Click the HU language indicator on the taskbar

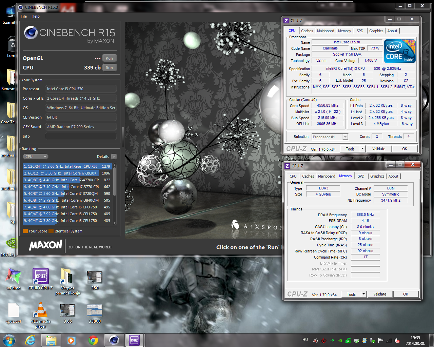[305, 340]
